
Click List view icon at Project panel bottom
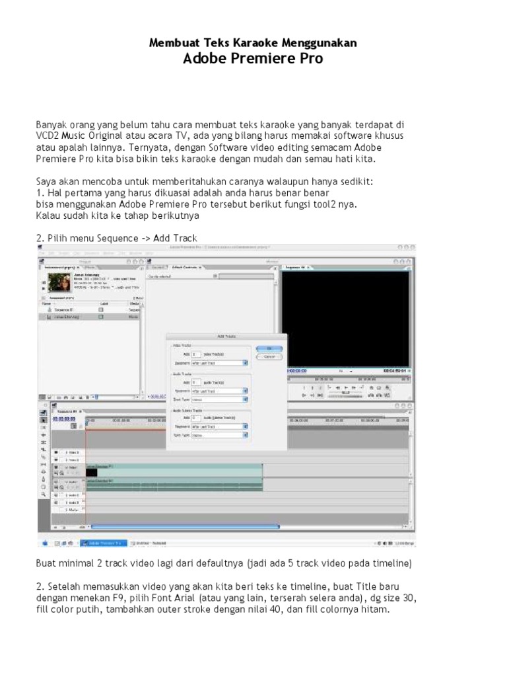(x=42, y=397)
